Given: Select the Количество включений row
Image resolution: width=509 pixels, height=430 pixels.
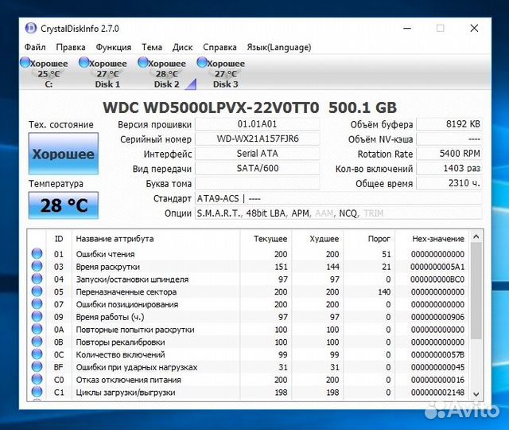Looking at the screenshot, I should 248,354.
